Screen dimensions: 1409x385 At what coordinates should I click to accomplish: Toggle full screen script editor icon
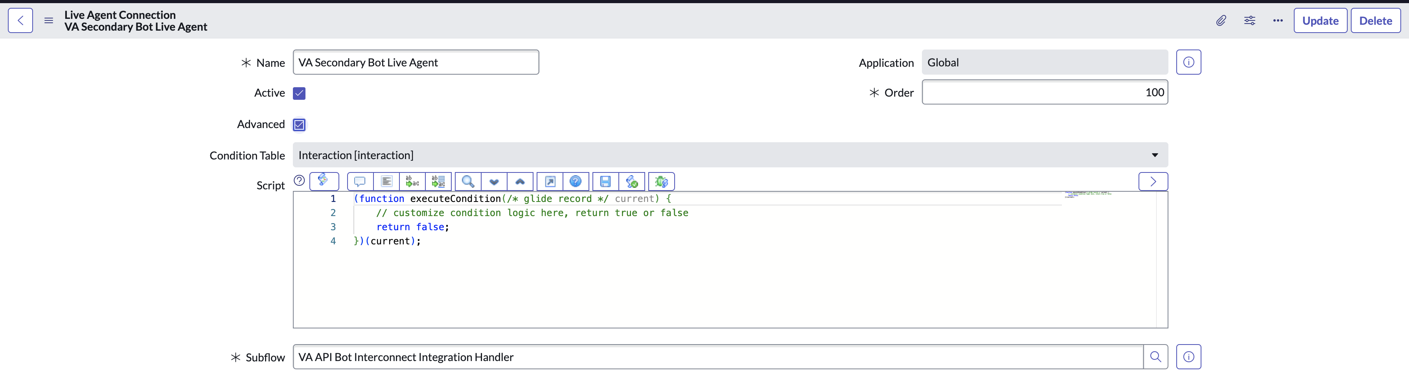pos(550,181)
